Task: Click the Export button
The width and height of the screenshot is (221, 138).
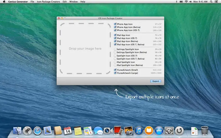Action: tap(156, 81)
